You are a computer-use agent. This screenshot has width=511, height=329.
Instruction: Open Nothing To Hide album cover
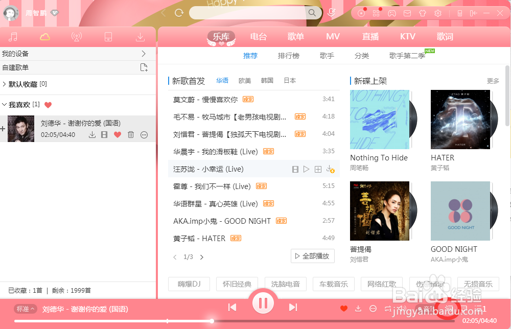coord(379,120)
